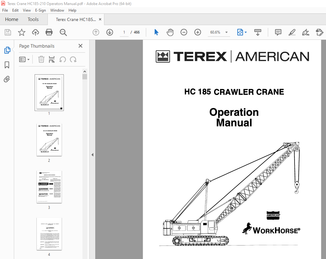The image size is (326, 259).
Task: Go to next page arrow
Action: point(110,32)
